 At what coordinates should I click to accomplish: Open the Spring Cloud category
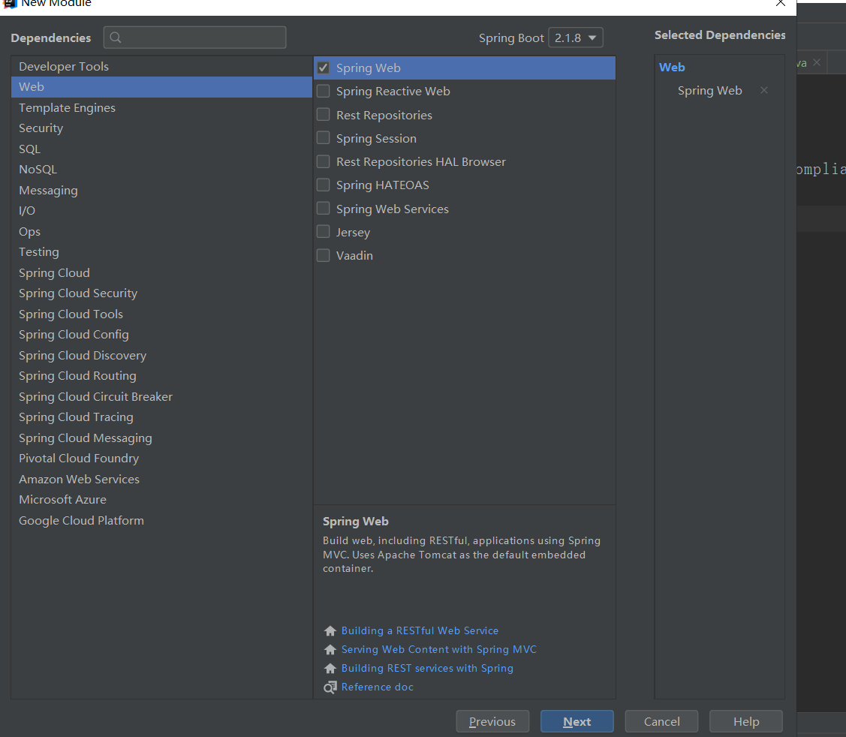(161, 273)
